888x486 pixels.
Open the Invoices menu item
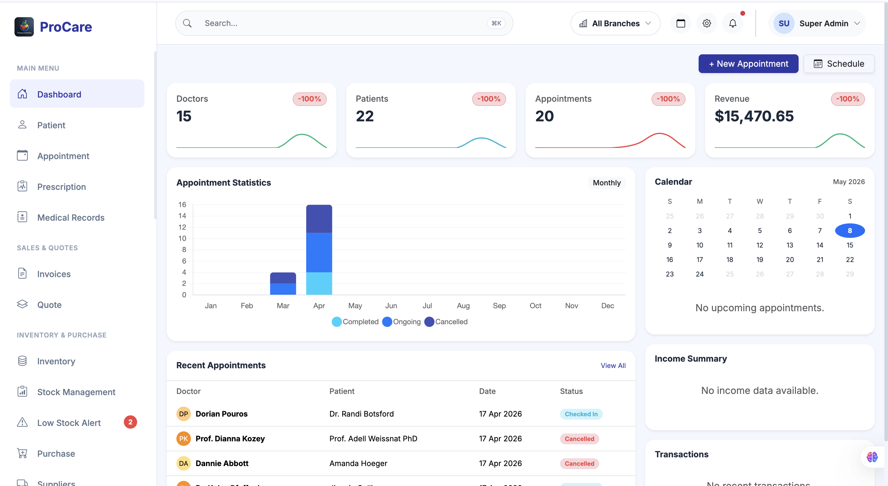tap(77, 273)
